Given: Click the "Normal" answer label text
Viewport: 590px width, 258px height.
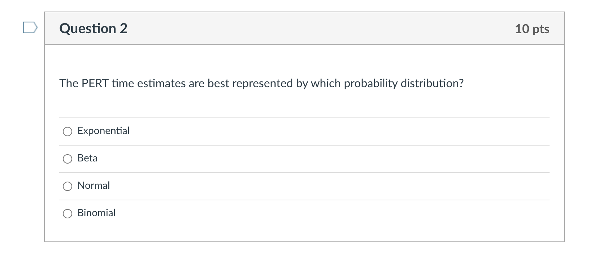Looking at the screenshot, I should (94, 186).
